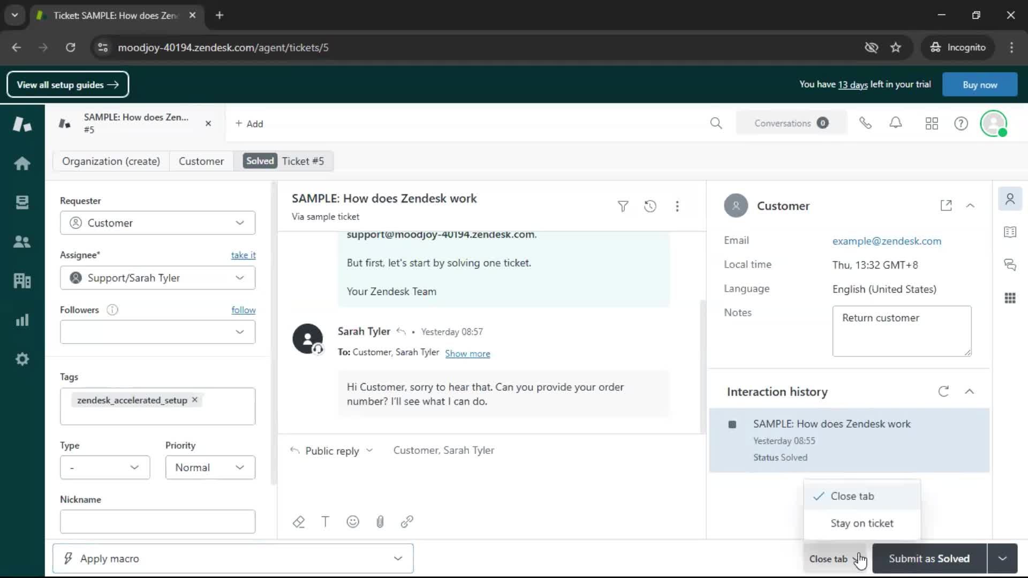Open user context panel icon
Image resolution: width=1028 pixels, height=578 pixels.
pyautogui.click(x=1010, y=199)
